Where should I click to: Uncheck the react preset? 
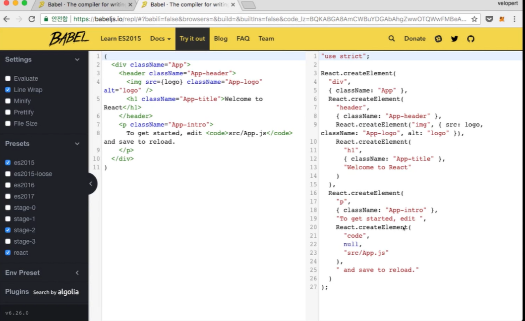click(x=8, y=253)
